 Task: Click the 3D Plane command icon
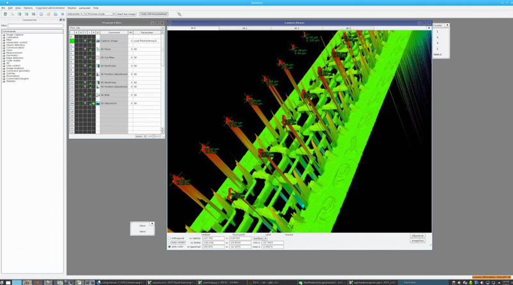[98, 49]
